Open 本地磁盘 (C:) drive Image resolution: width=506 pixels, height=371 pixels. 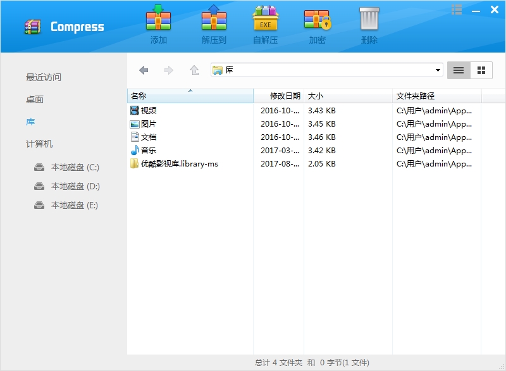(x=75, y=167)
